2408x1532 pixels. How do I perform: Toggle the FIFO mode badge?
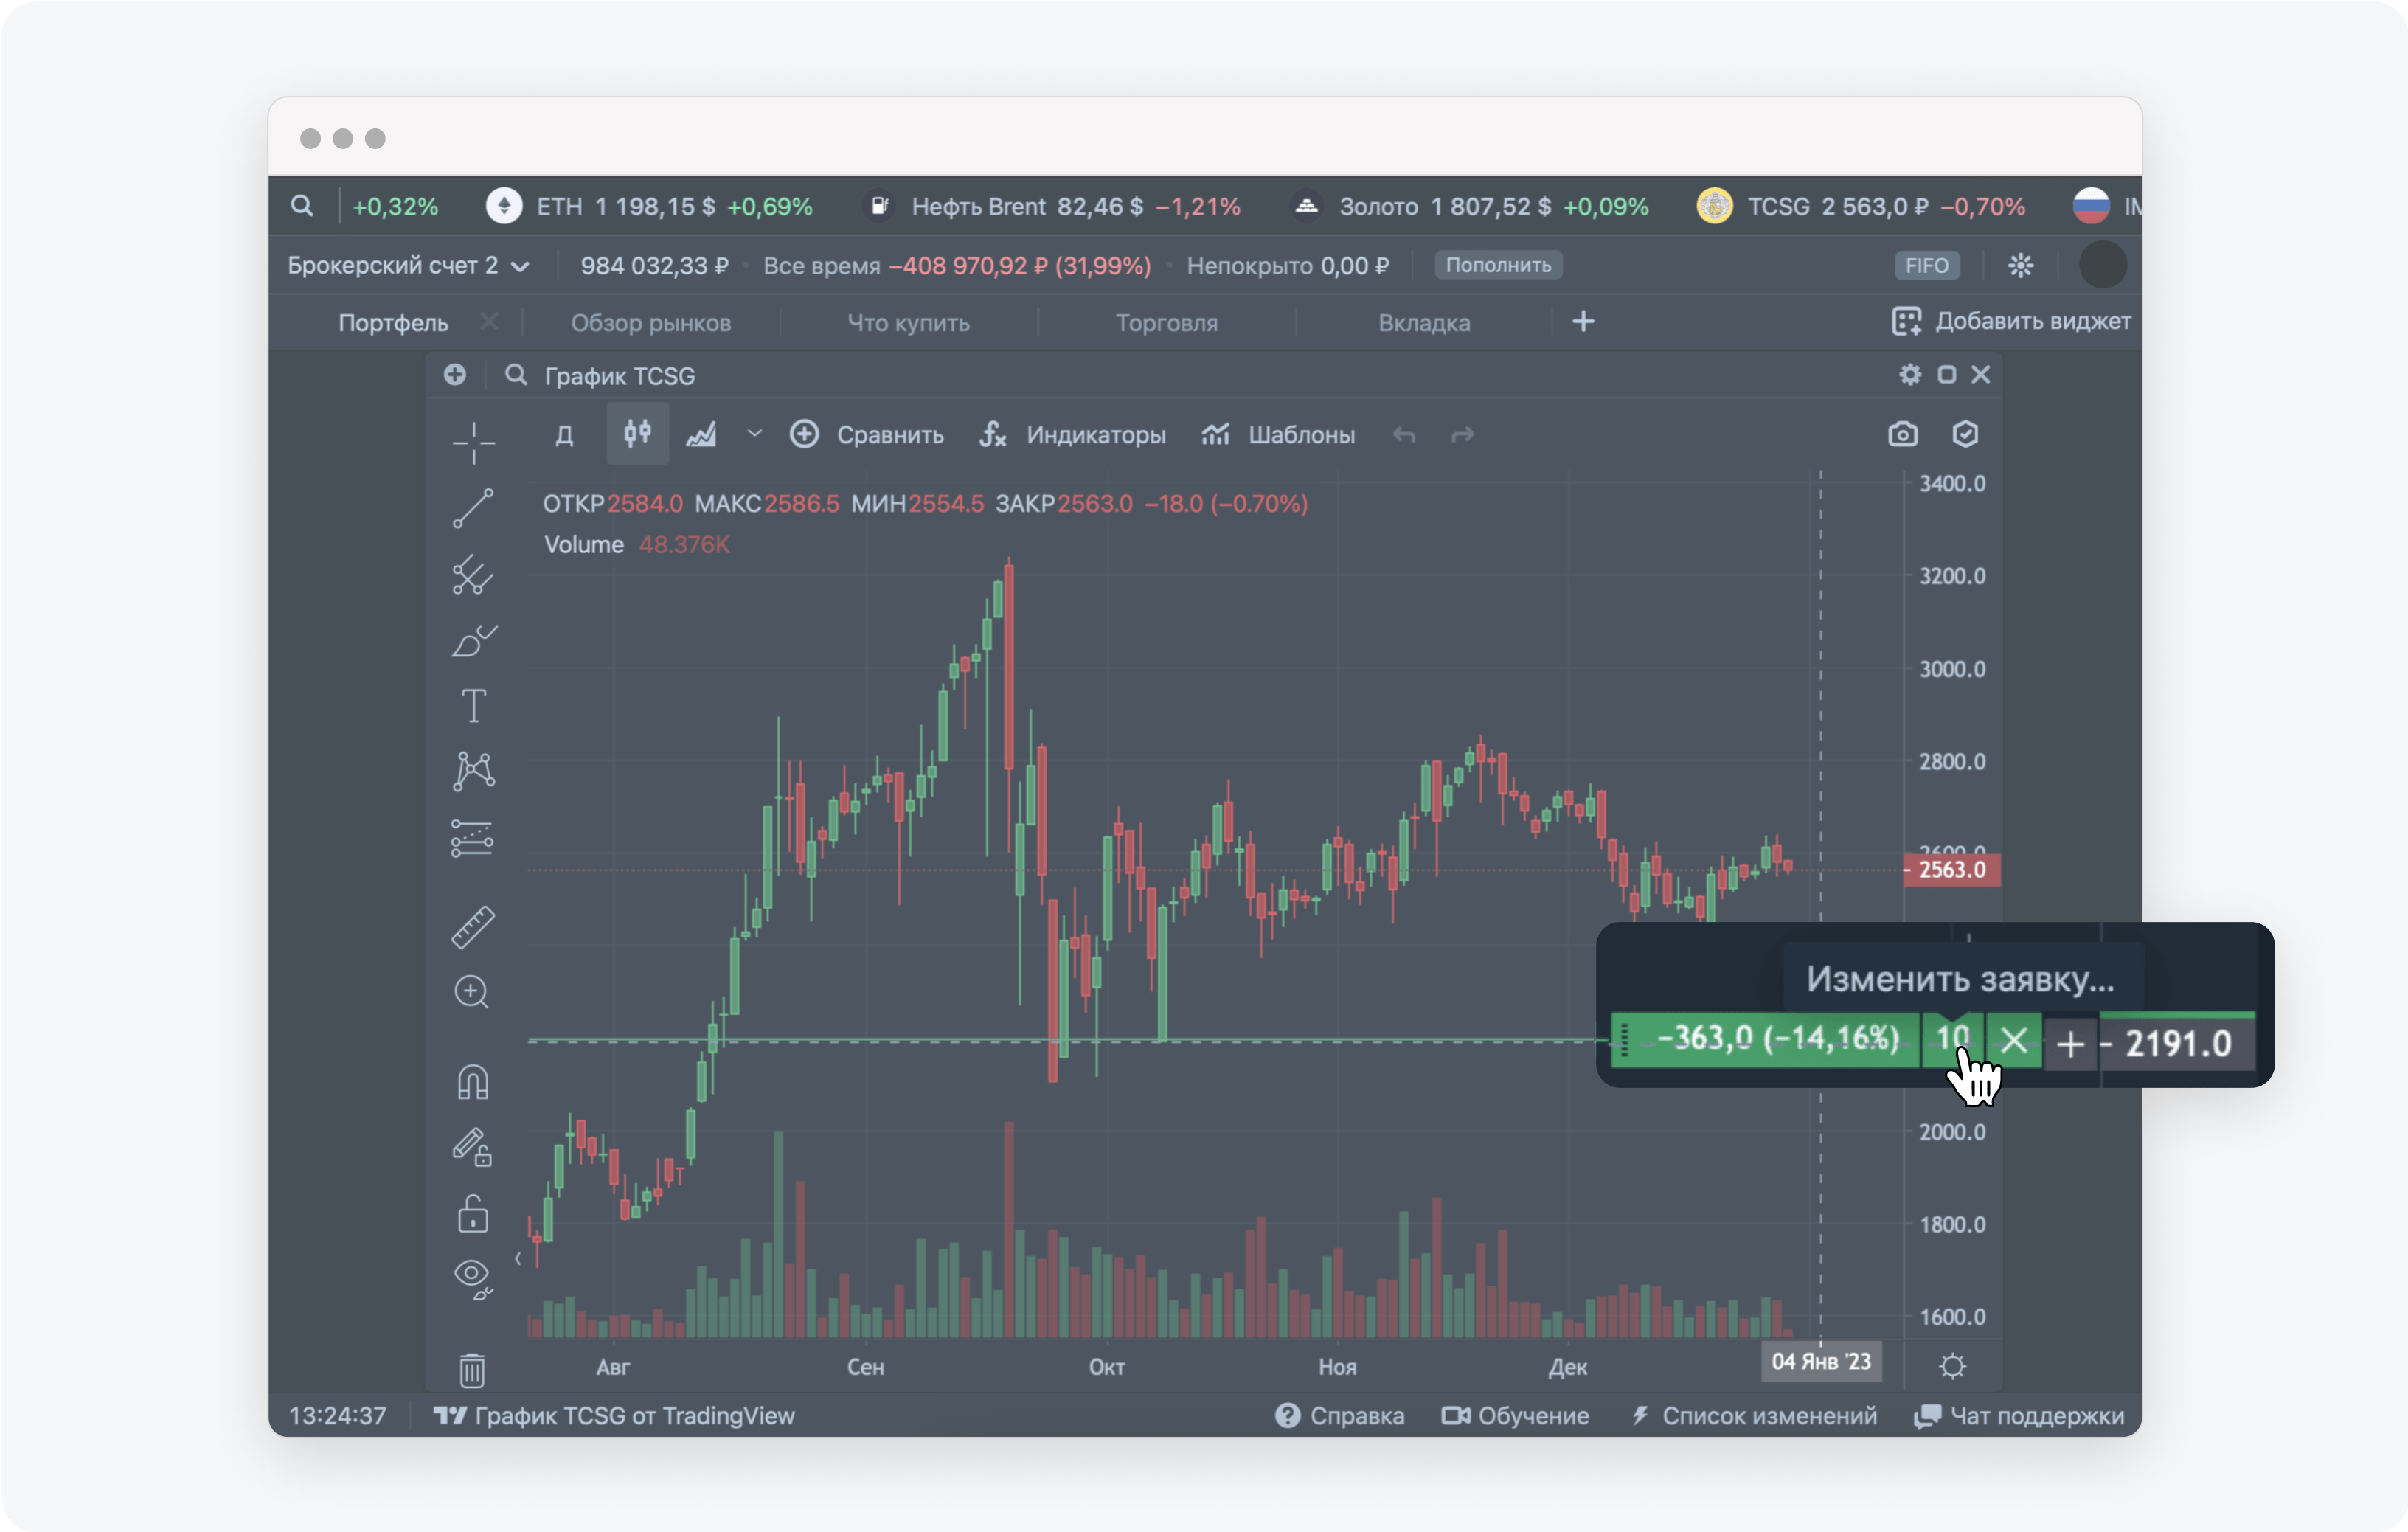pos(1926,266)
